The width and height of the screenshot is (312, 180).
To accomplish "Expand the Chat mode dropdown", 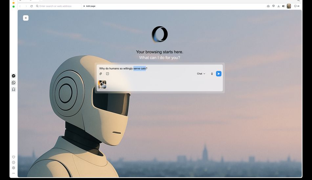I will coord(201,74).
